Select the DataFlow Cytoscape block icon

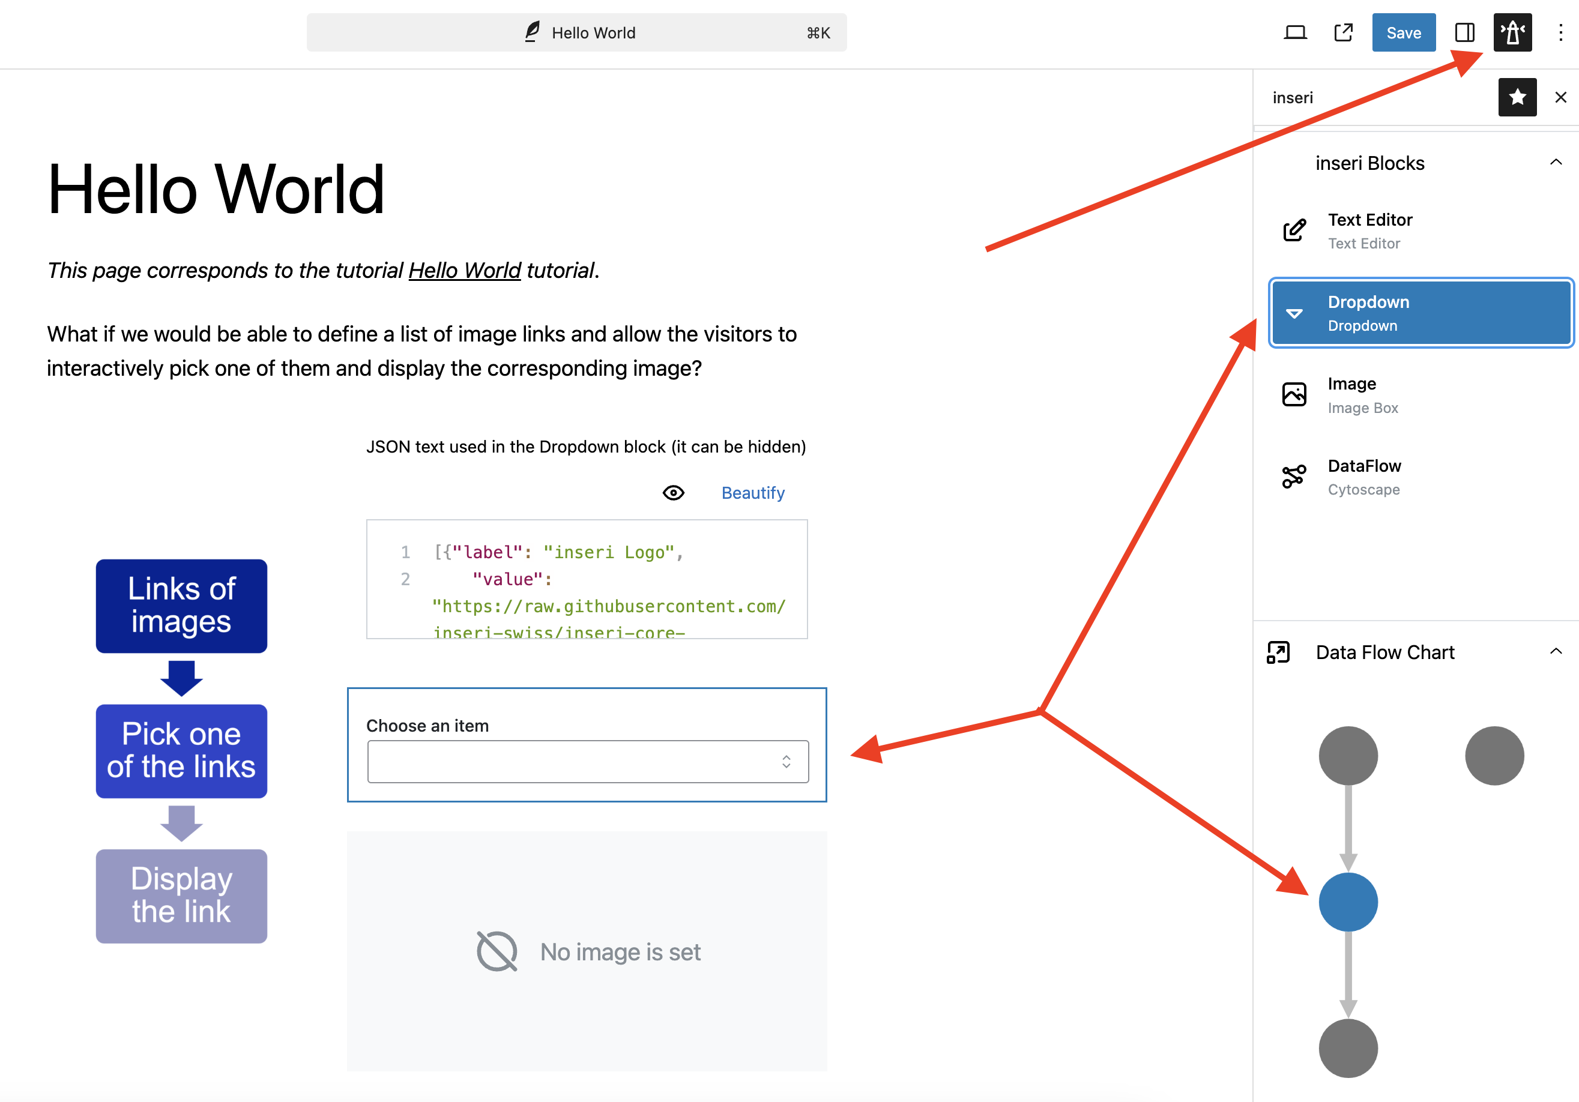tap(1294, 476)
